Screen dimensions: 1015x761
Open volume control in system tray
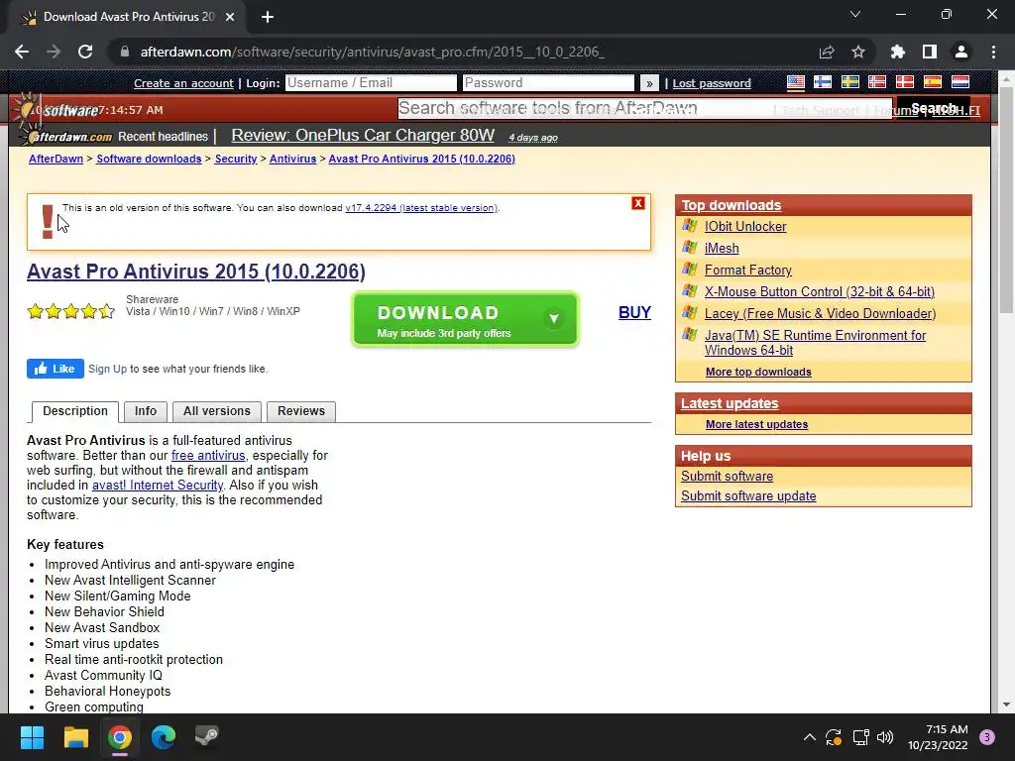pyautogui.click(x=885, y=737)
